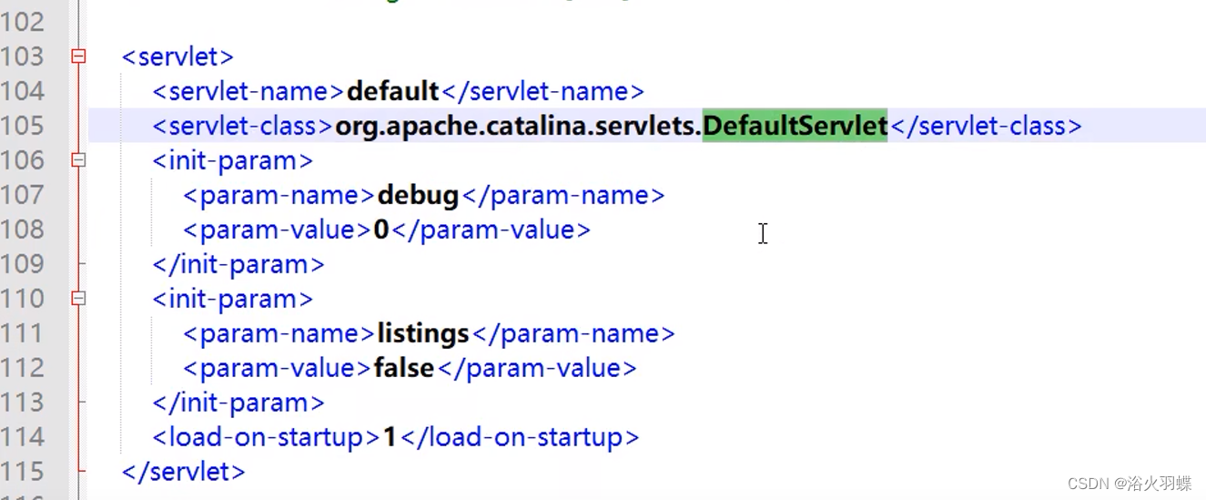Image resolution: width=1206 pixels, height=500 pixels.
Task: Click the </init-param> tag on line 109
Action: (x=238, y=265)
